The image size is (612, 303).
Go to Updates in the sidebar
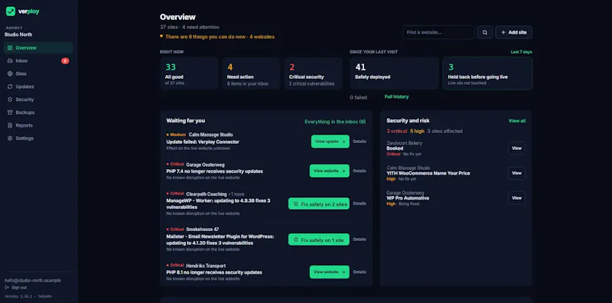(x=38, y=86)
